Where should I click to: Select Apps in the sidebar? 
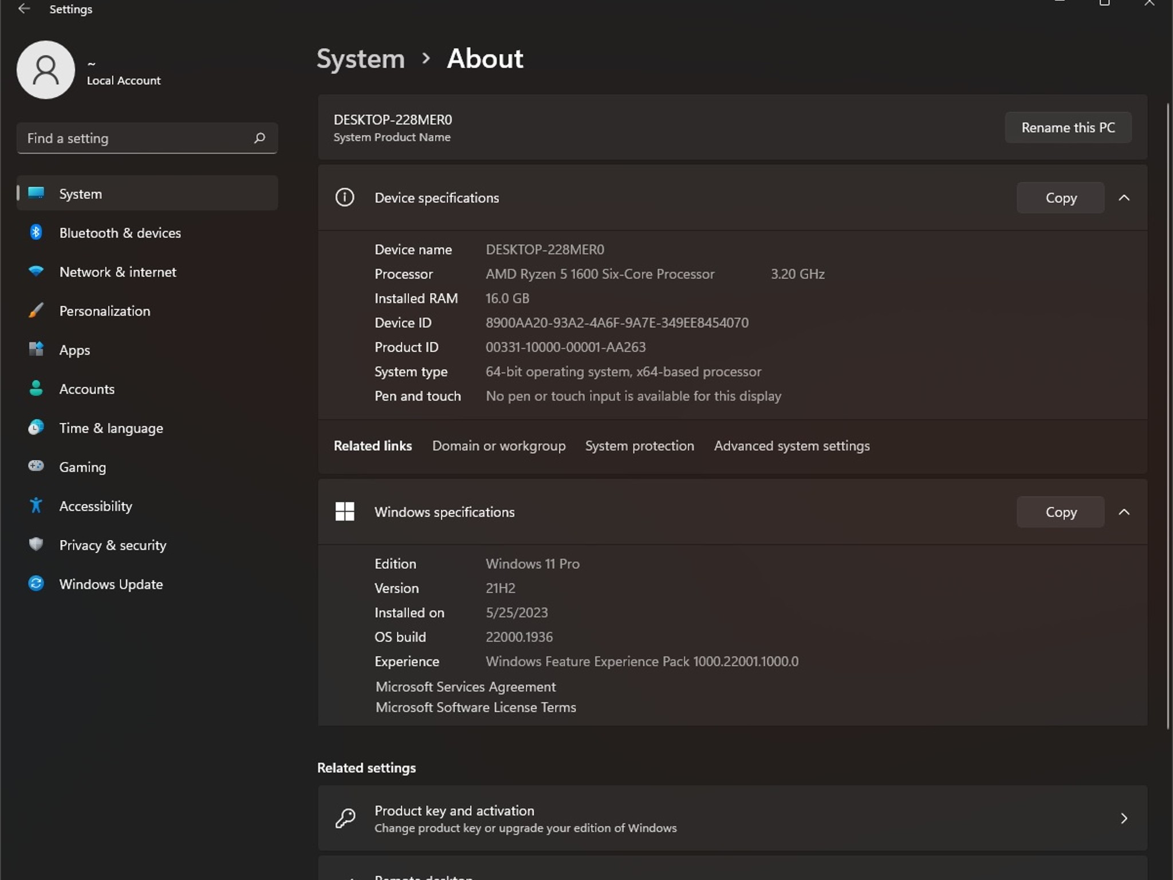coord(147,349)
